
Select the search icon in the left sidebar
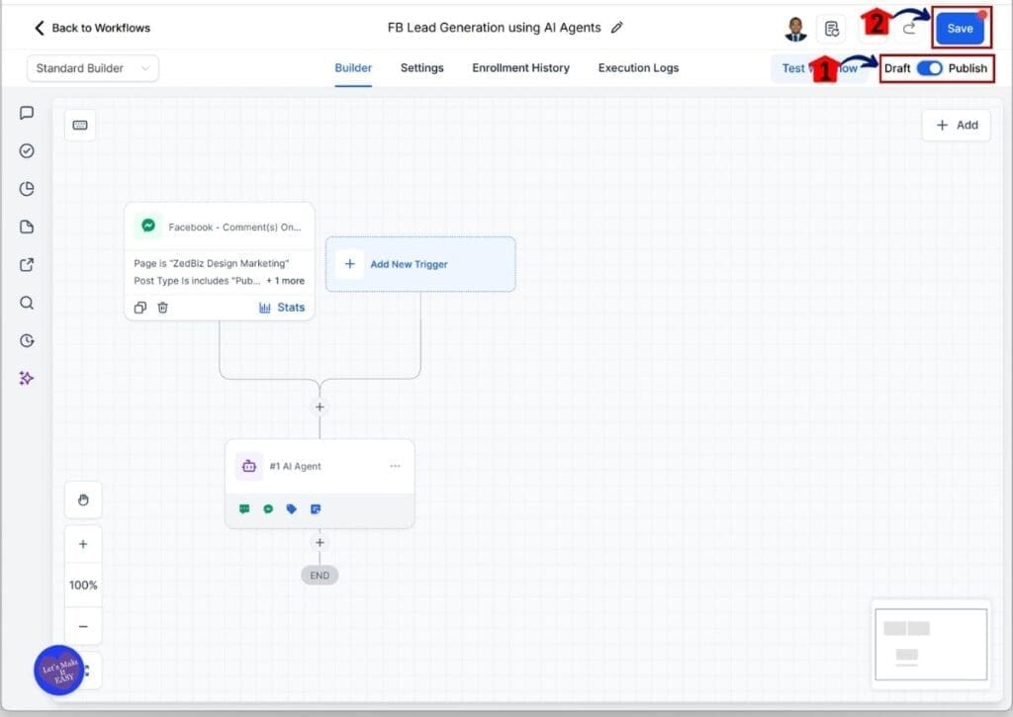pyautogui.click(x=26, y=303)
